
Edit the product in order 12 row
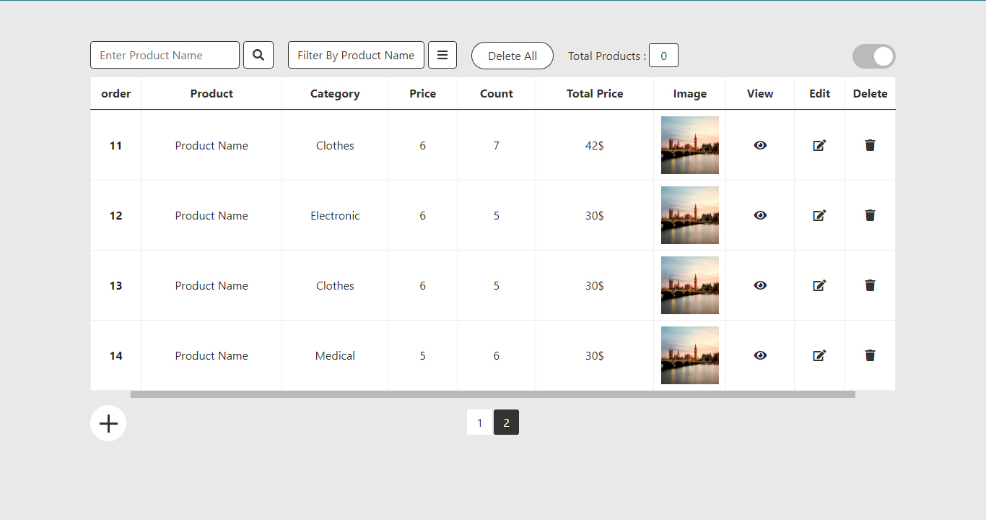point(819,215)
